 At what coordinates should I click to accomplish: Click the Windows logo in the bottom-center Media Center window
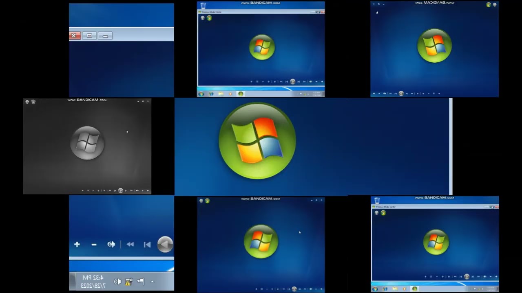click(x=261, y=241)
